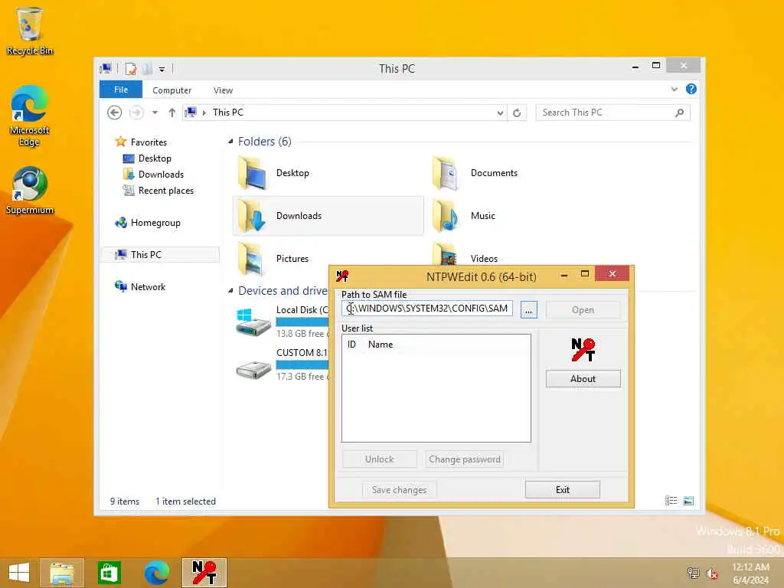Viewport: 784px width, 588px height.
Task: Click the search magnifier icon in This PC
Action: (x=679, y=113)
